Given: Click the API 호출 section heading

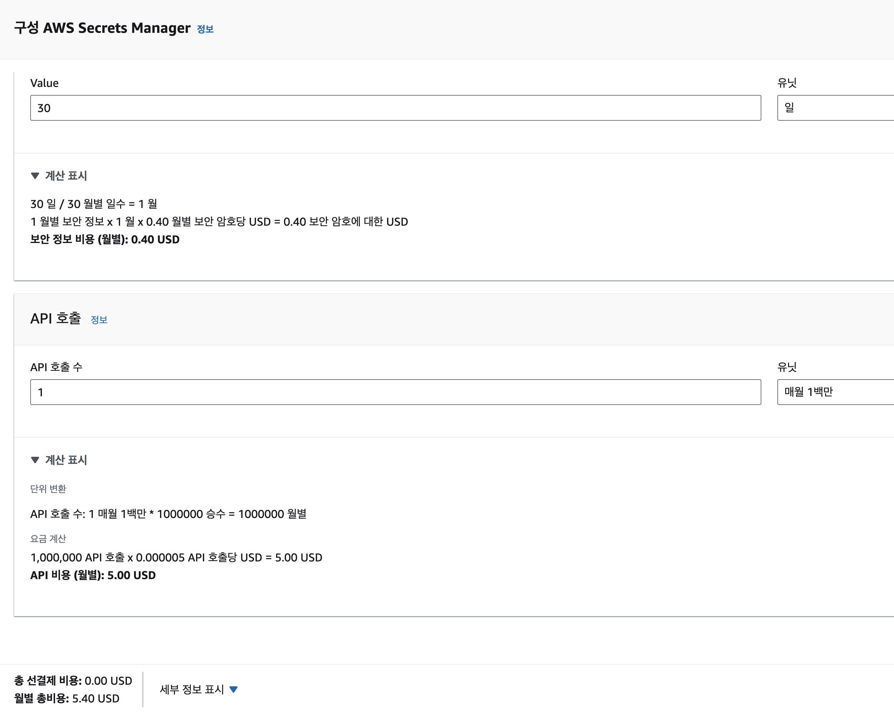Looking at the screenshot, I should click(56, 318).
